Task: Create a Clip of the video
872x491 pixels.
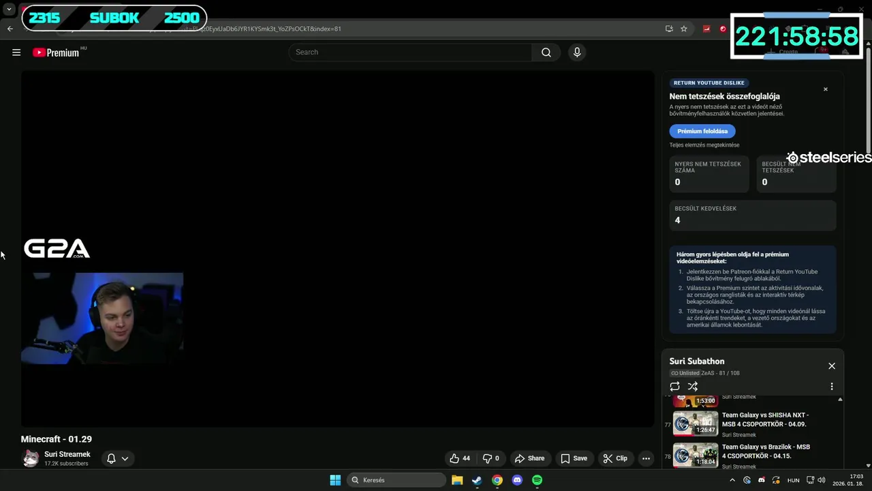Action: point(615,458)
